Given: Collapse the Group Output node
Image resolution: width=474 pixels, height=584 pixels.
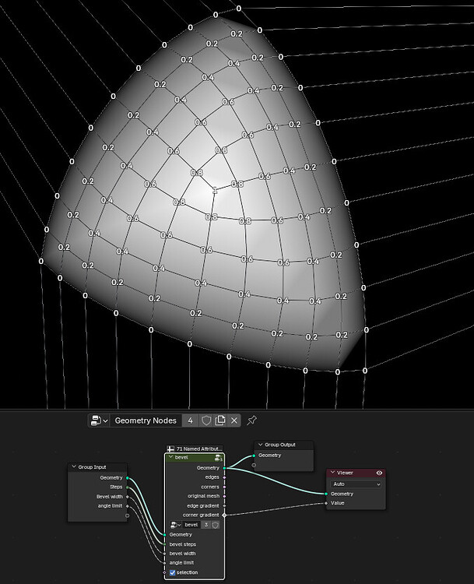Looking at the screenshot, I should (x=260, y=445).
